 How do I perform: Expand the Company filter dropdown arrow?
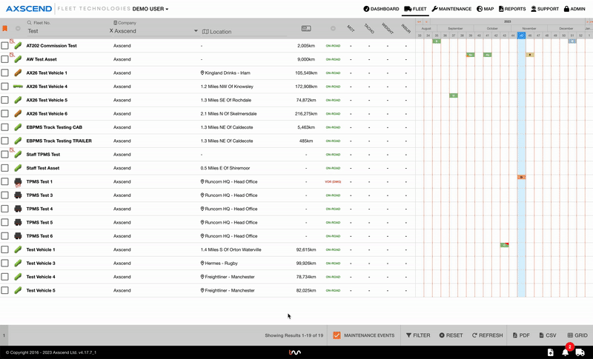(196, 31)
